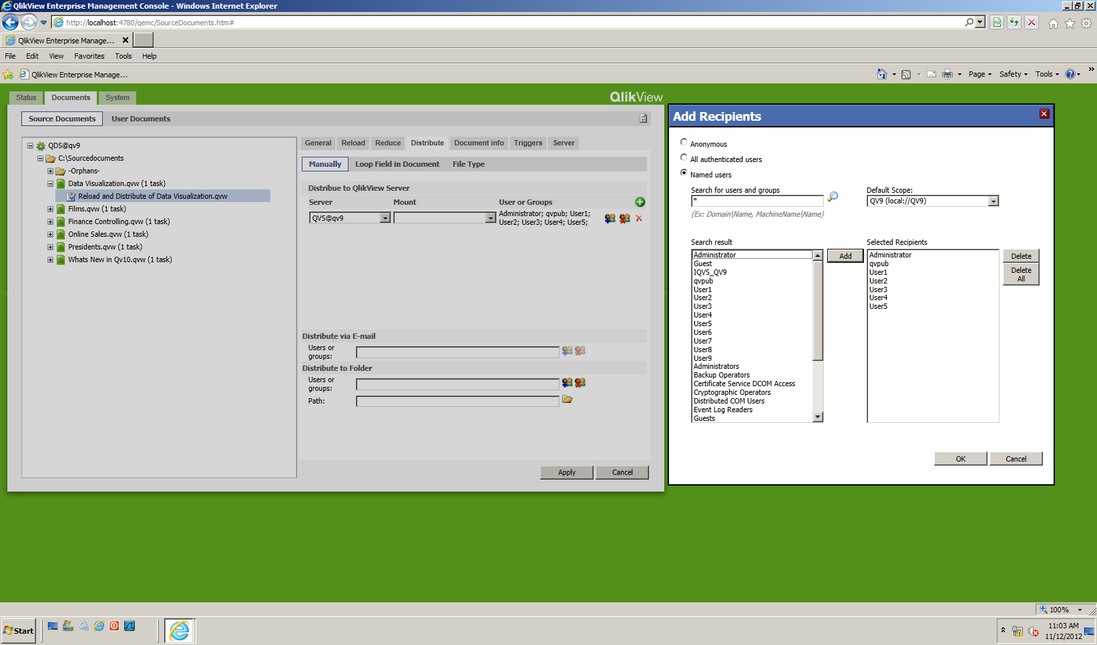
Task: Click the search magnifier in the address bar
Action: (969, 22)
